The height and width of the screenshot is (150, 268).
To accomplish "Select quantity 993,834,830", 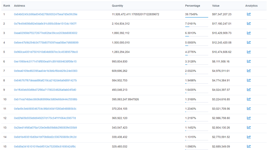I will [120, 61].
